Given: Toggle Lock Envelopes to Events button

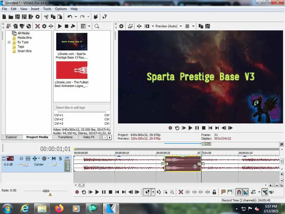Looking at the screenshot, I should click(x=265, y=192).
